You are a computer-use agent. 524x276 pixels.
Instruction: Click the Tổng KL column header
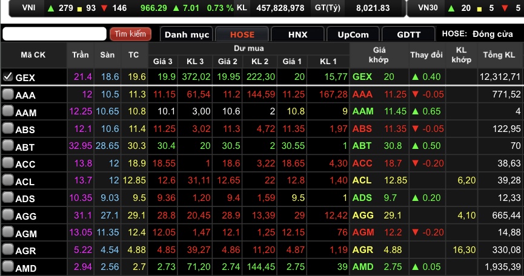500,55
